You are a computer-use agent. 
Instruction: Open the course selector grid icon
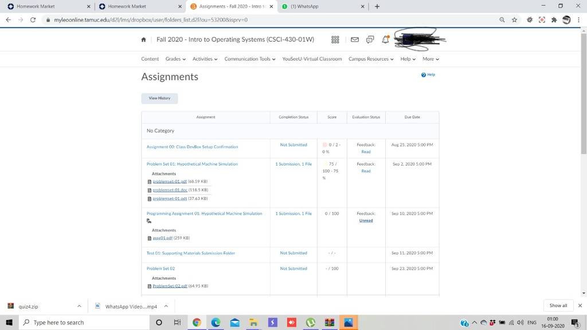click(335, 40)
